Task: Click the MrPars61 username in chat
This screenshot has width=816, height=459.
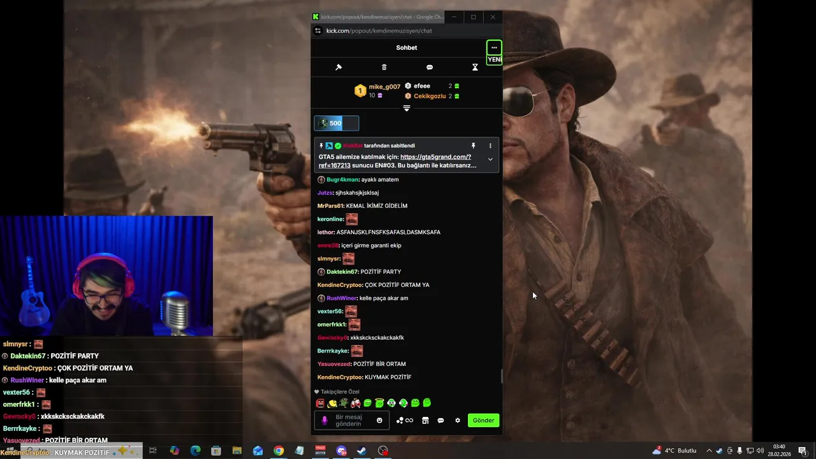Action: pyautogui.click(x=330, y=206)
